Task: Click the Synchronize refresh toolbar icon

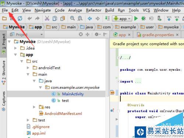Action: [20, 18]
